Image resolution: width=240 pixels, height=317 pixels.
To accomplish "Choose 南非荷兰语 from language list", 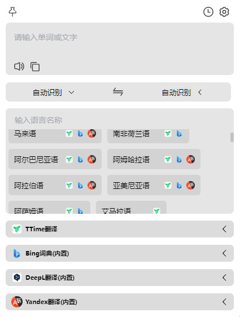I will tap(131, 134).
